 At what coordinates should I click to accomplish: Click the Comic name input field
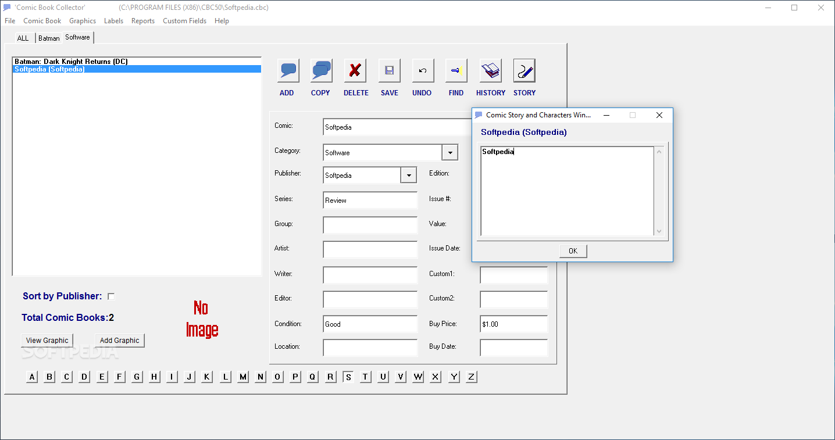(x=397, y=127)
